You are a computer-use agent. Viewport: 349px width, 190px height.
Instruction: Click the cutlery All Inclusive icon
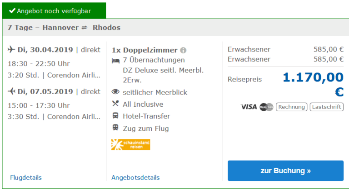[x=115, y=104]
